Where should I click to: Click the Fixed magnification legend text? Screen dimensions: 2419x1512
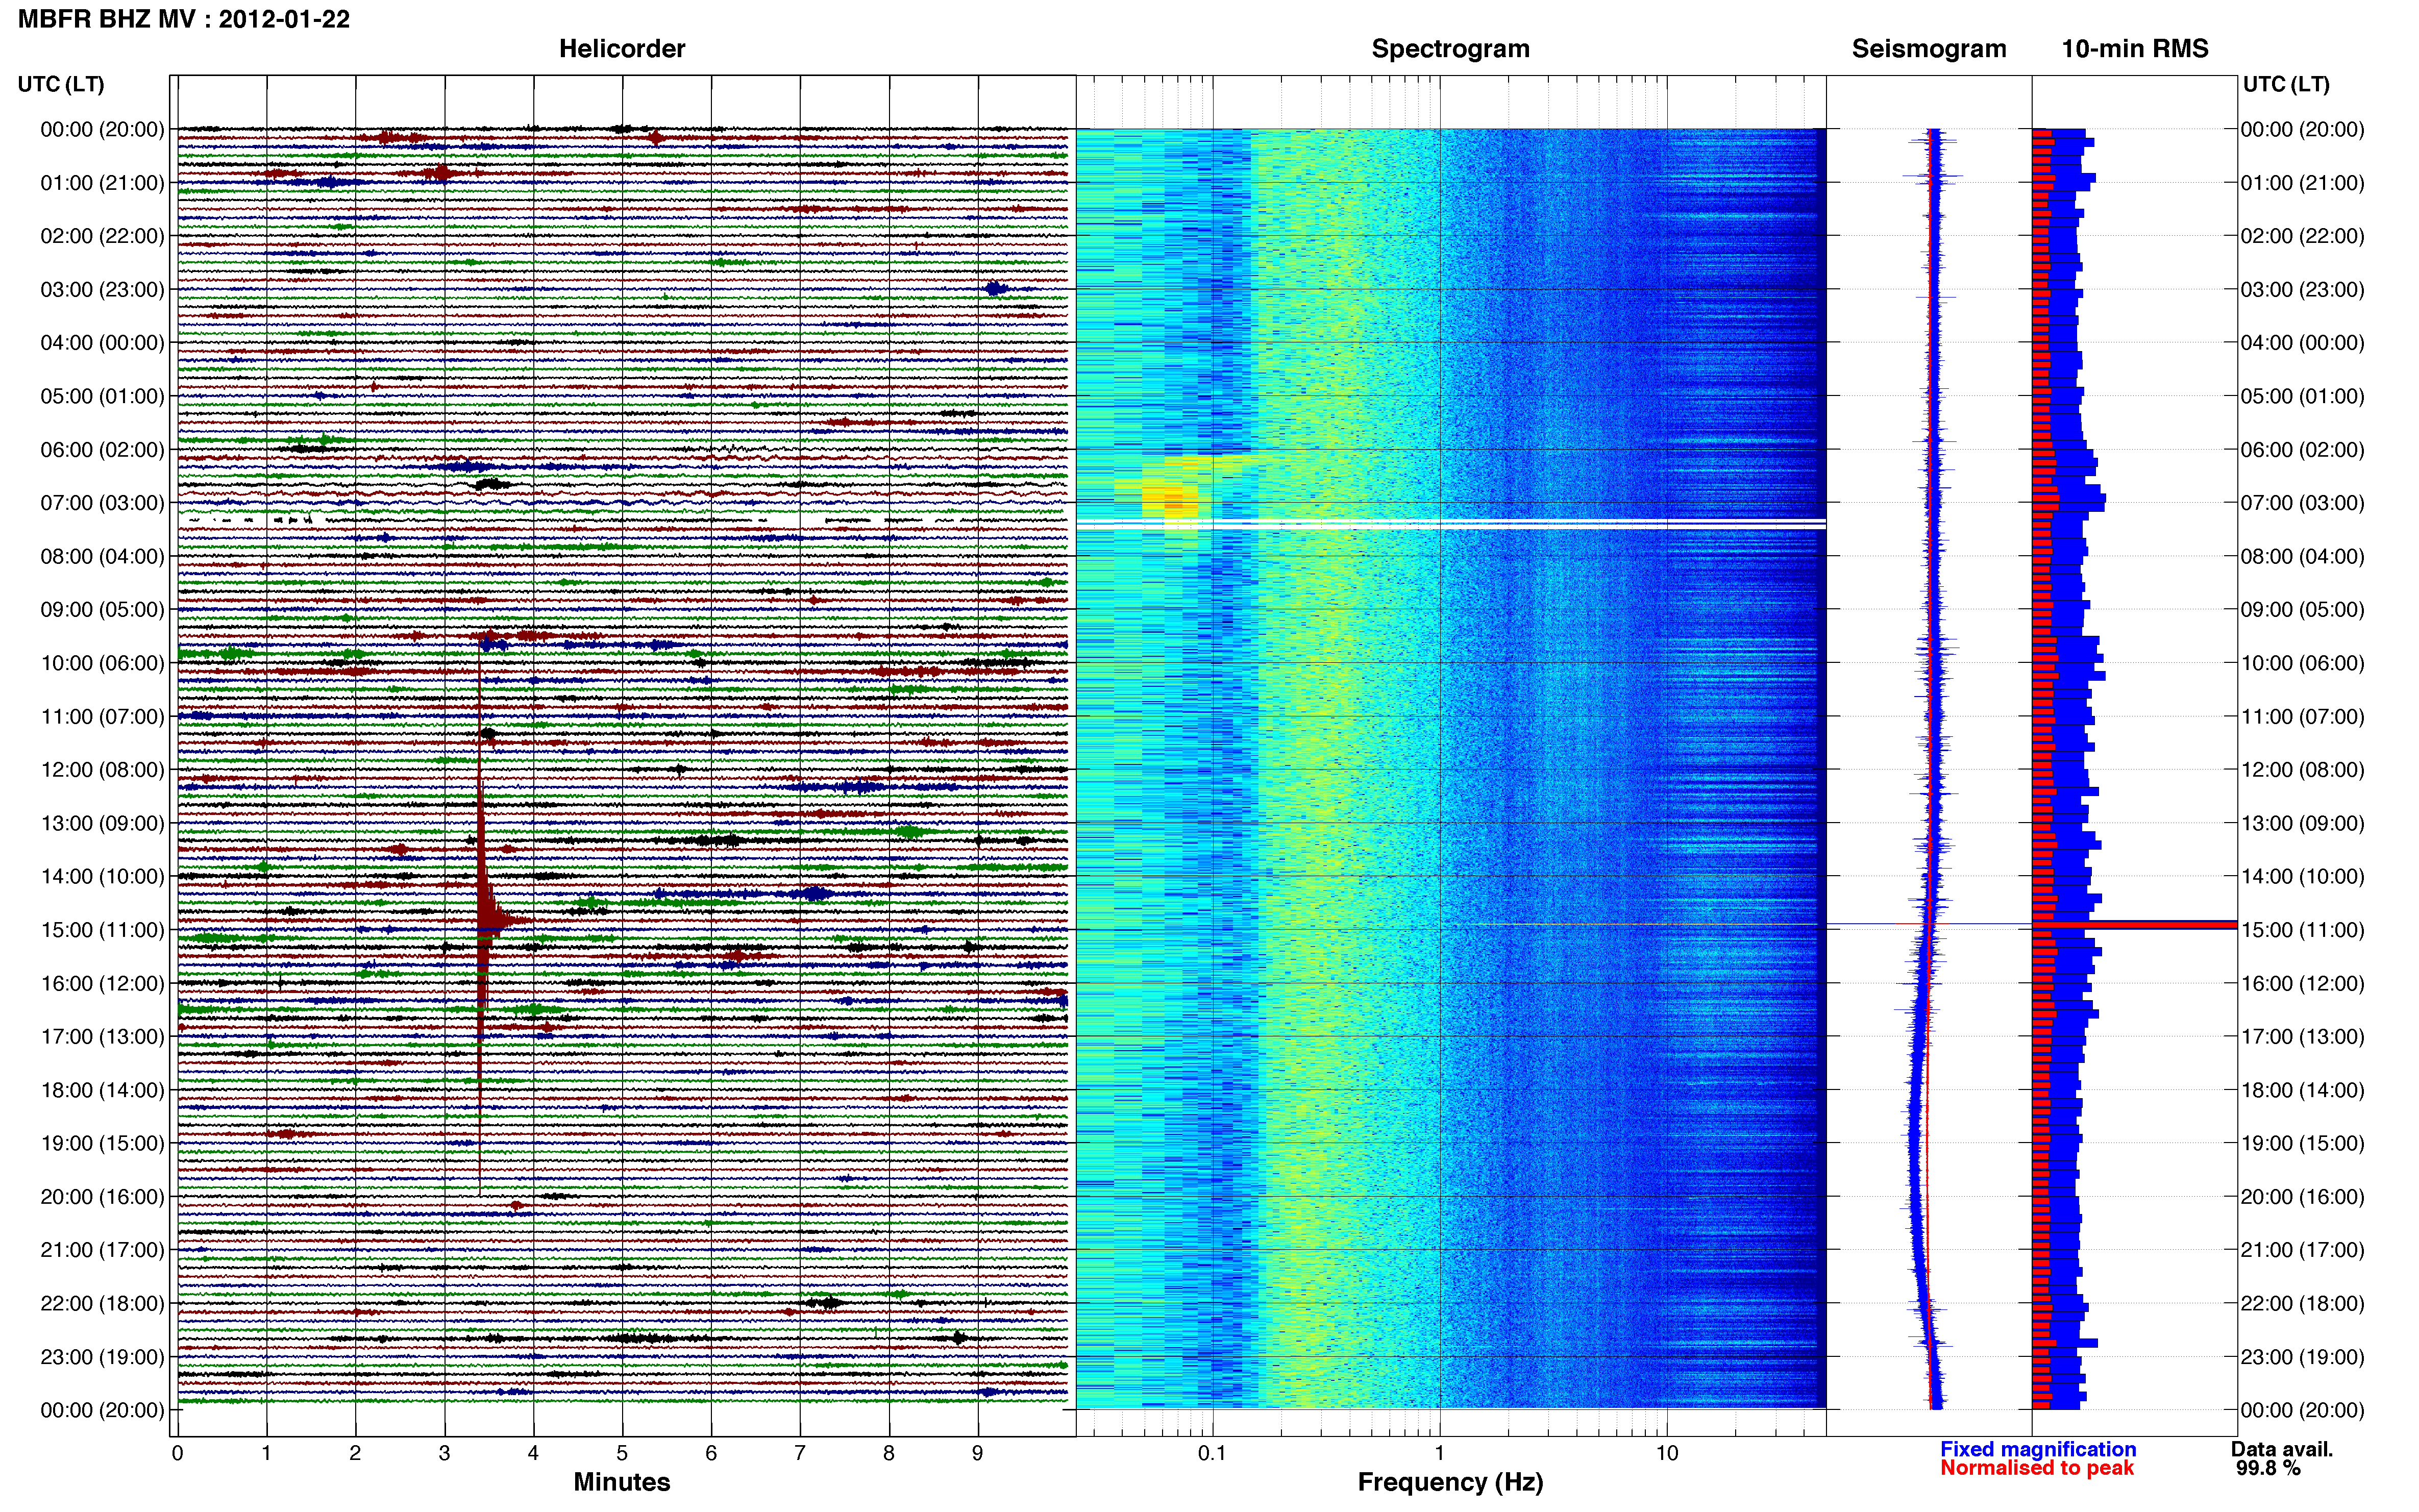[2038, 1449]
